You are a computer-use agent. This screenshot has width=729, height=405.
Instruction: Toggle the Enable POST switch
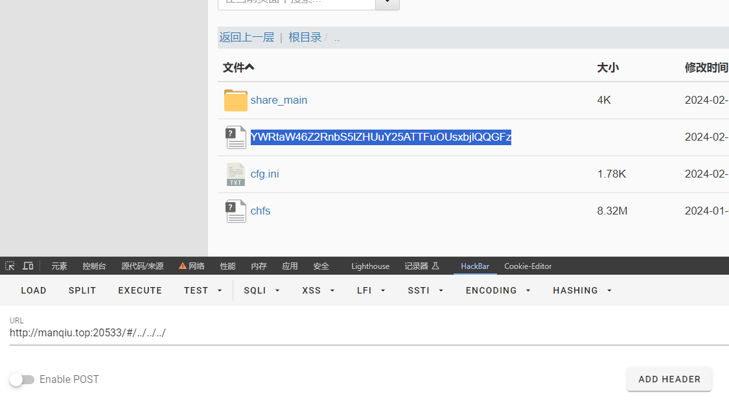[x=22, y=380]
